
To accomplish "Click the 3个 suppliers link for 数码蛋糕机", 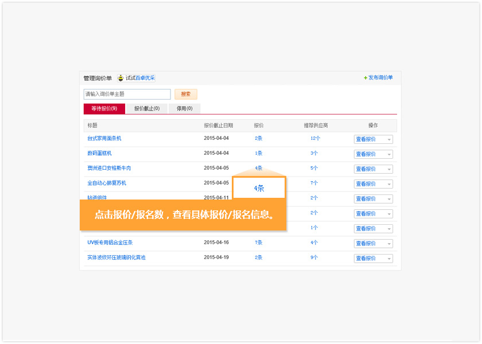I will pyautogui.click(x=314, y=153).
